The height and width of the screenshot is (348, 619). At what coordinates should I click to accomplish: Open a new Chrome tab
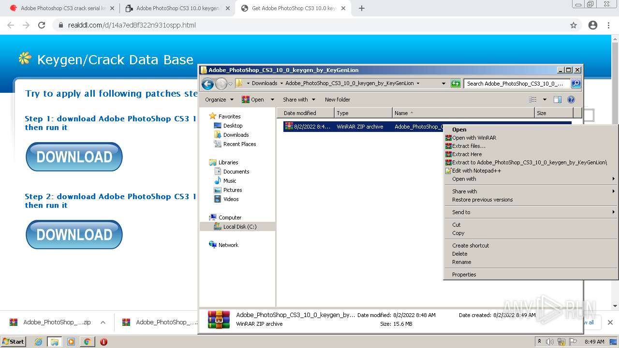[x=362, y=8]
